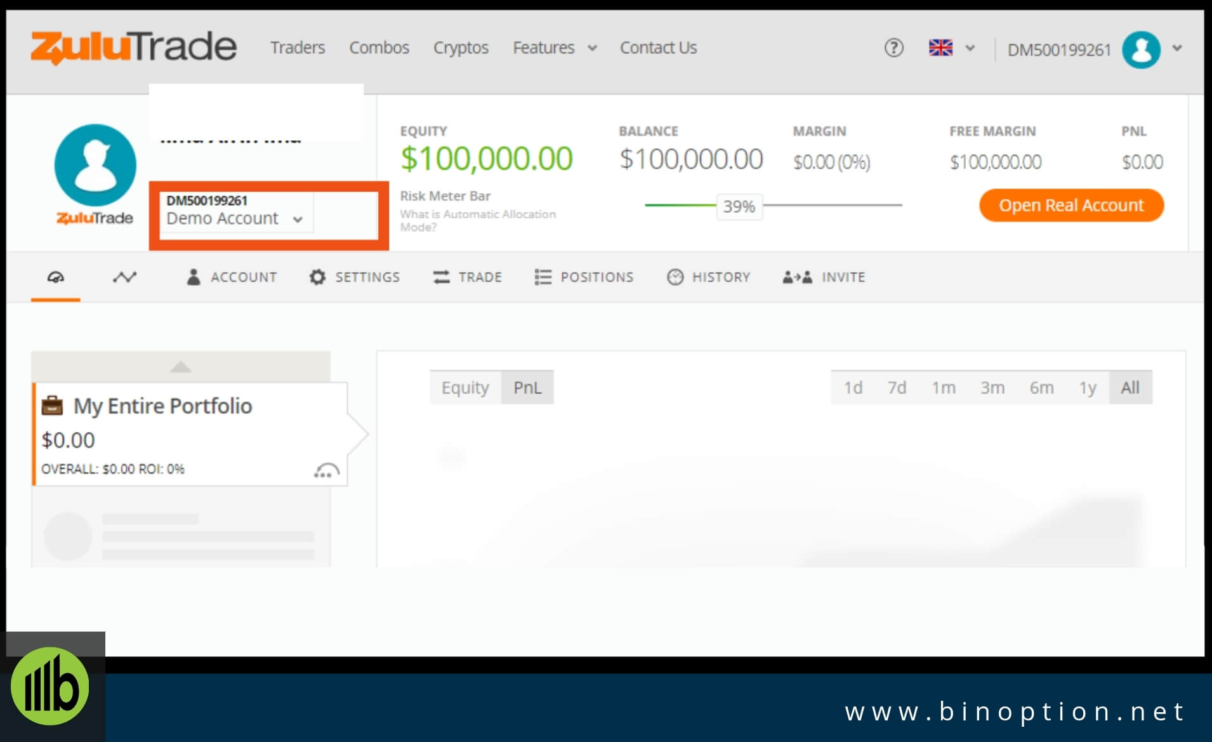Click the portfolio gauge meter icon

326,471
